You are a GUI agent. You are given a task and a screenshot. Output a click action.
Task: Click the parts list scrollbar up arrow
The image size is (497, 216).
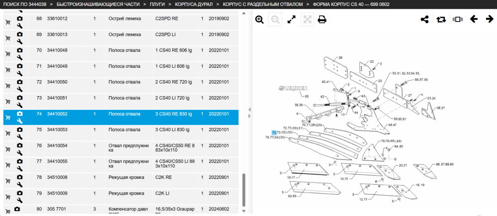coord(244,13)
